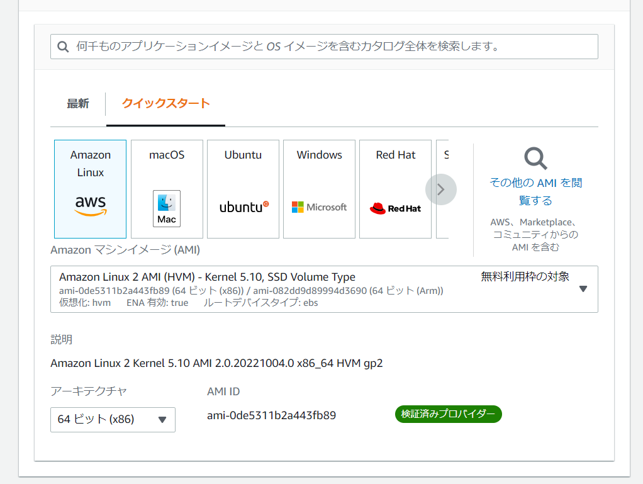
Task: Open the Amazon Linux 2 AMI selection dropdown
Action: click(x=315, y=289)
